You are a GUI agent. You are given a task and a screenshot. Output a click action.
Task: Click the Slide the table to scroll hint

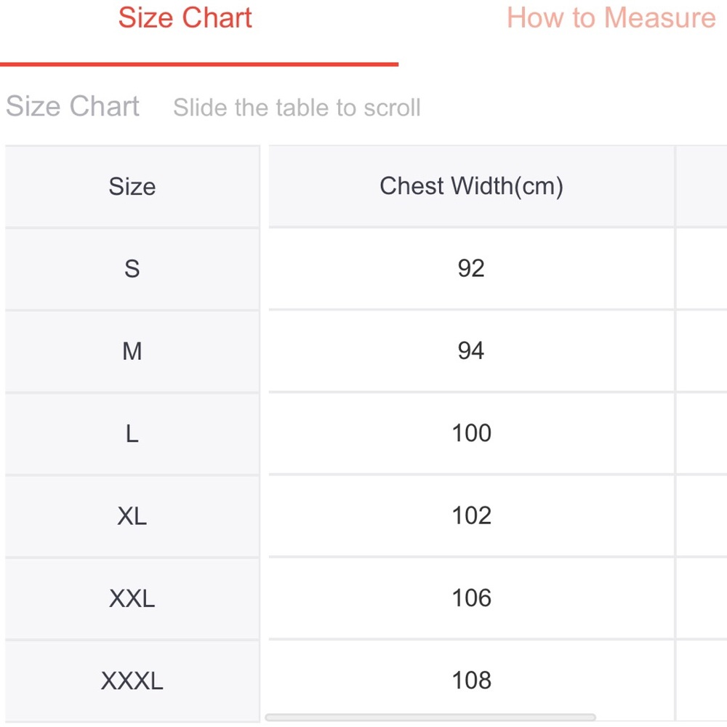pos(297,108)
